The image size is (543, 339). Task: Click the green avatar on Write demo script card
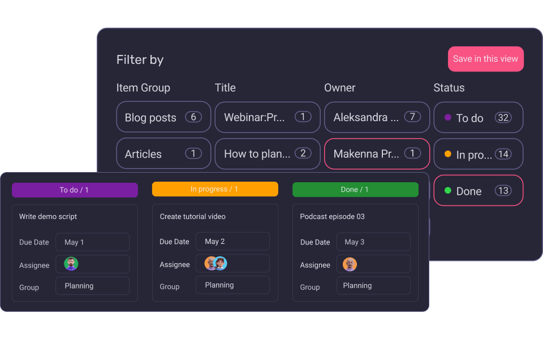point(70,264)
